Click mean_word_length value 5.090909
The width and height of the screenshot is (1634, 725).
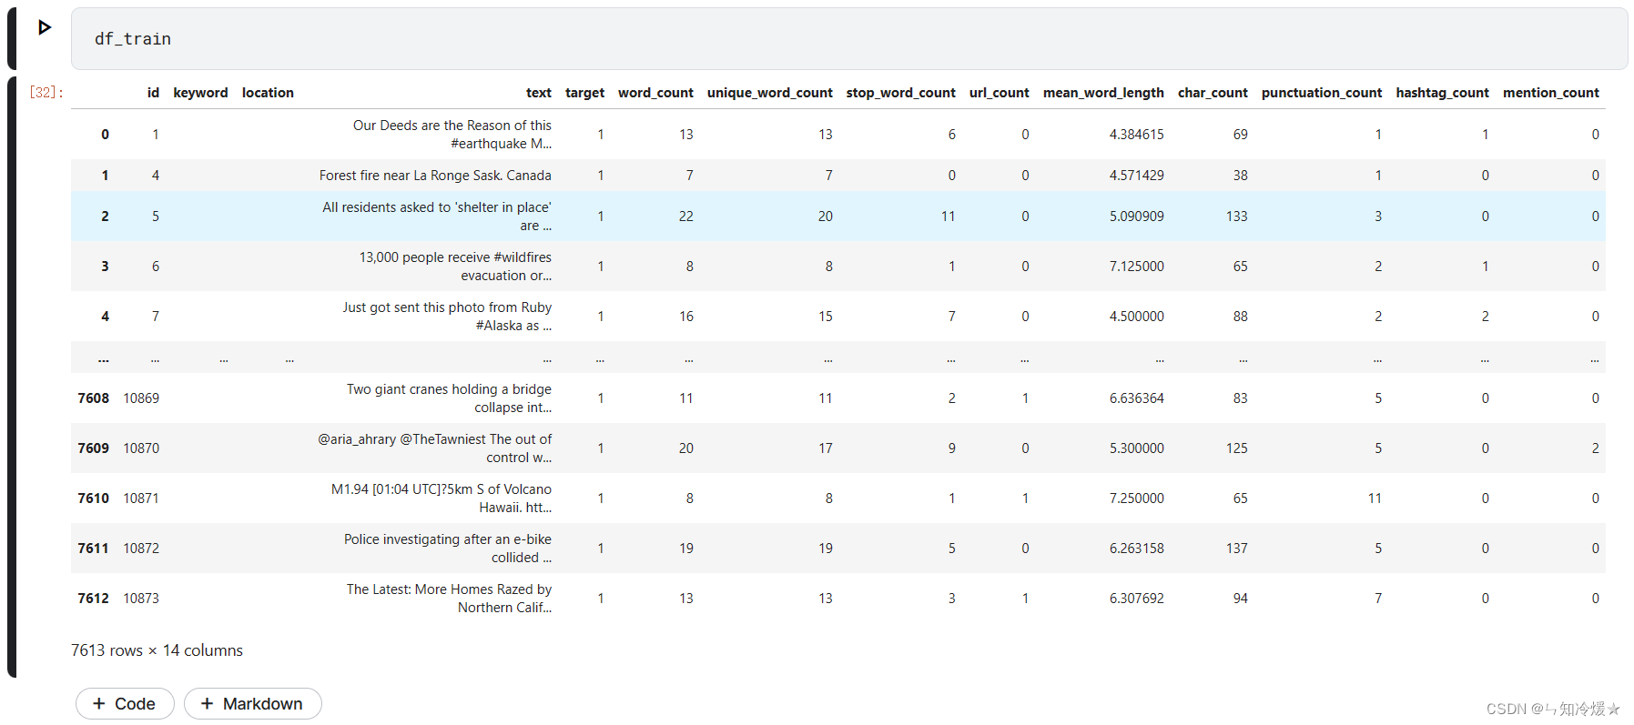1136,216
